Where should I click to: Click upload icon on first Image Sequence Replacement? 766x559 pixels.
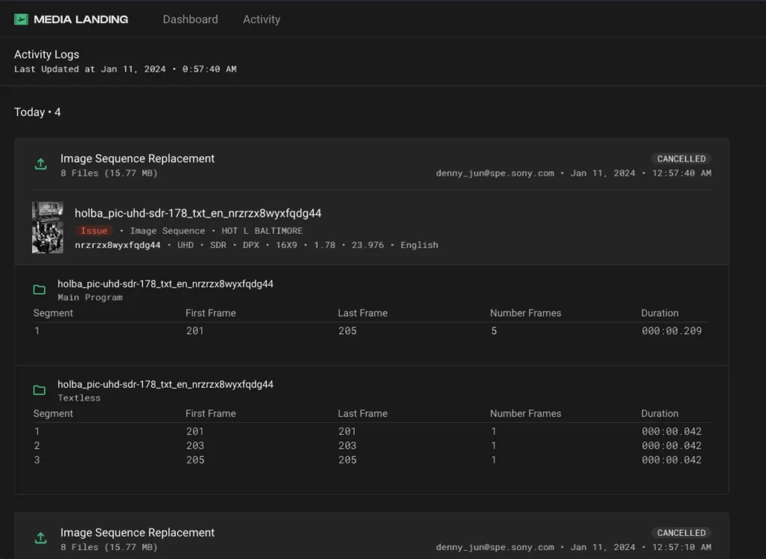pos(40,164)
